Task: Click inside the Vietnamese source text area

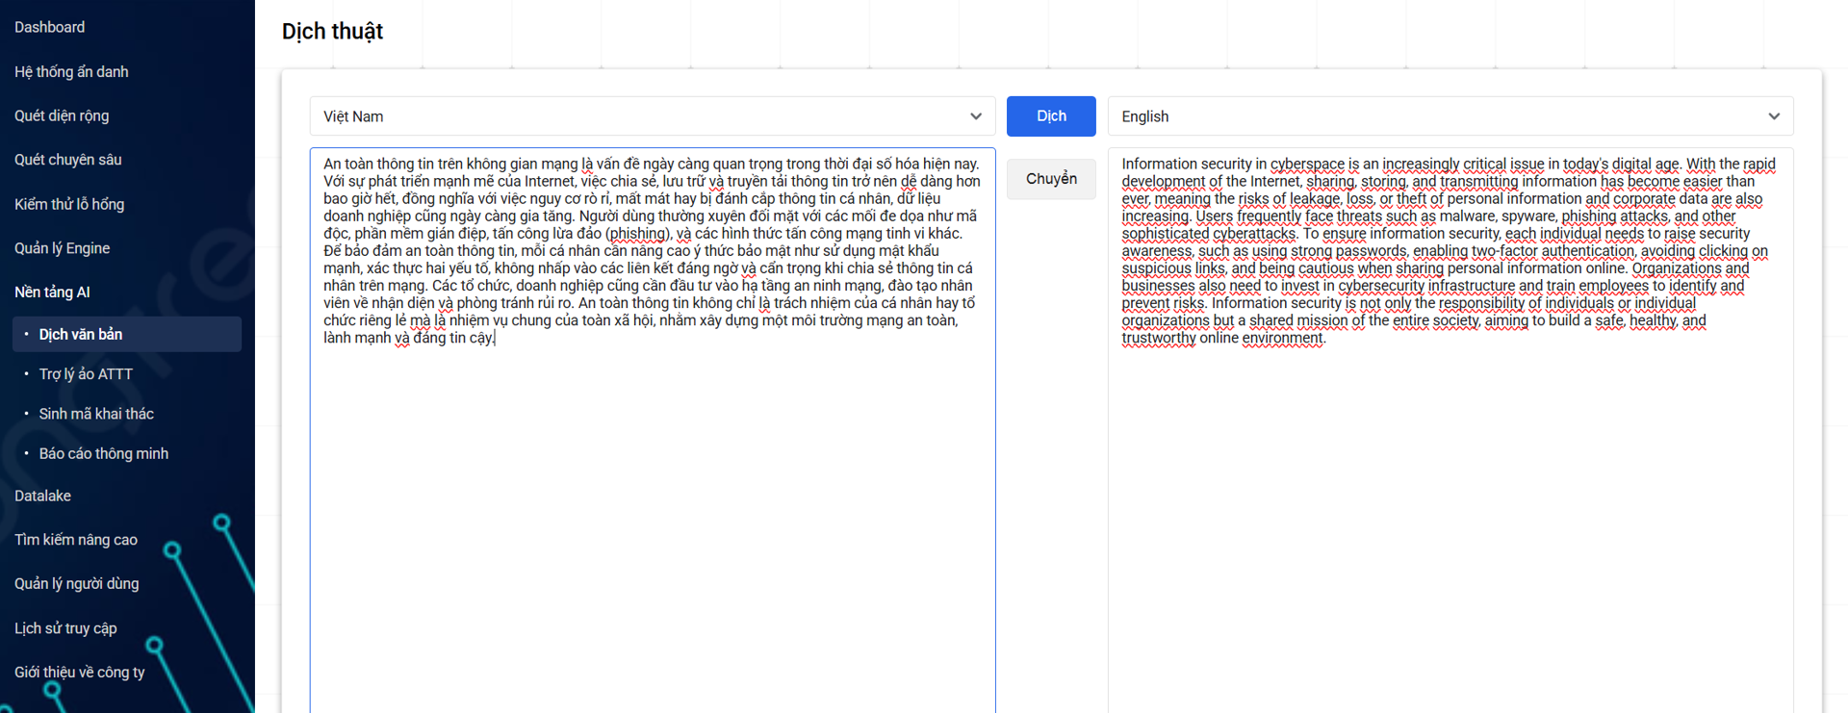Action: pyautogui.click(x=652, y=481)
